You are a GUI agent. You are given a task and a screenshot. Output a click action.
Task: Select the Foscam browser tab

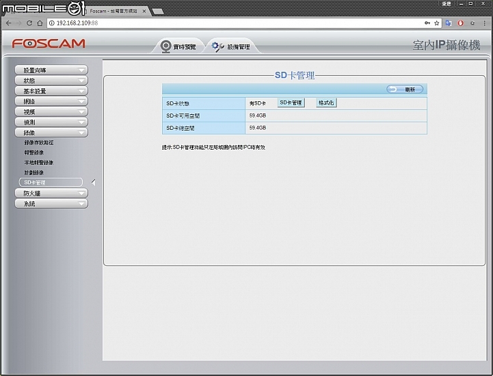click(x=114, y=11)
